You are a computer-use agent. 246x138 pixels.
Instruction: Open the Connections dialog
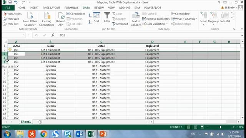point(76,14)
